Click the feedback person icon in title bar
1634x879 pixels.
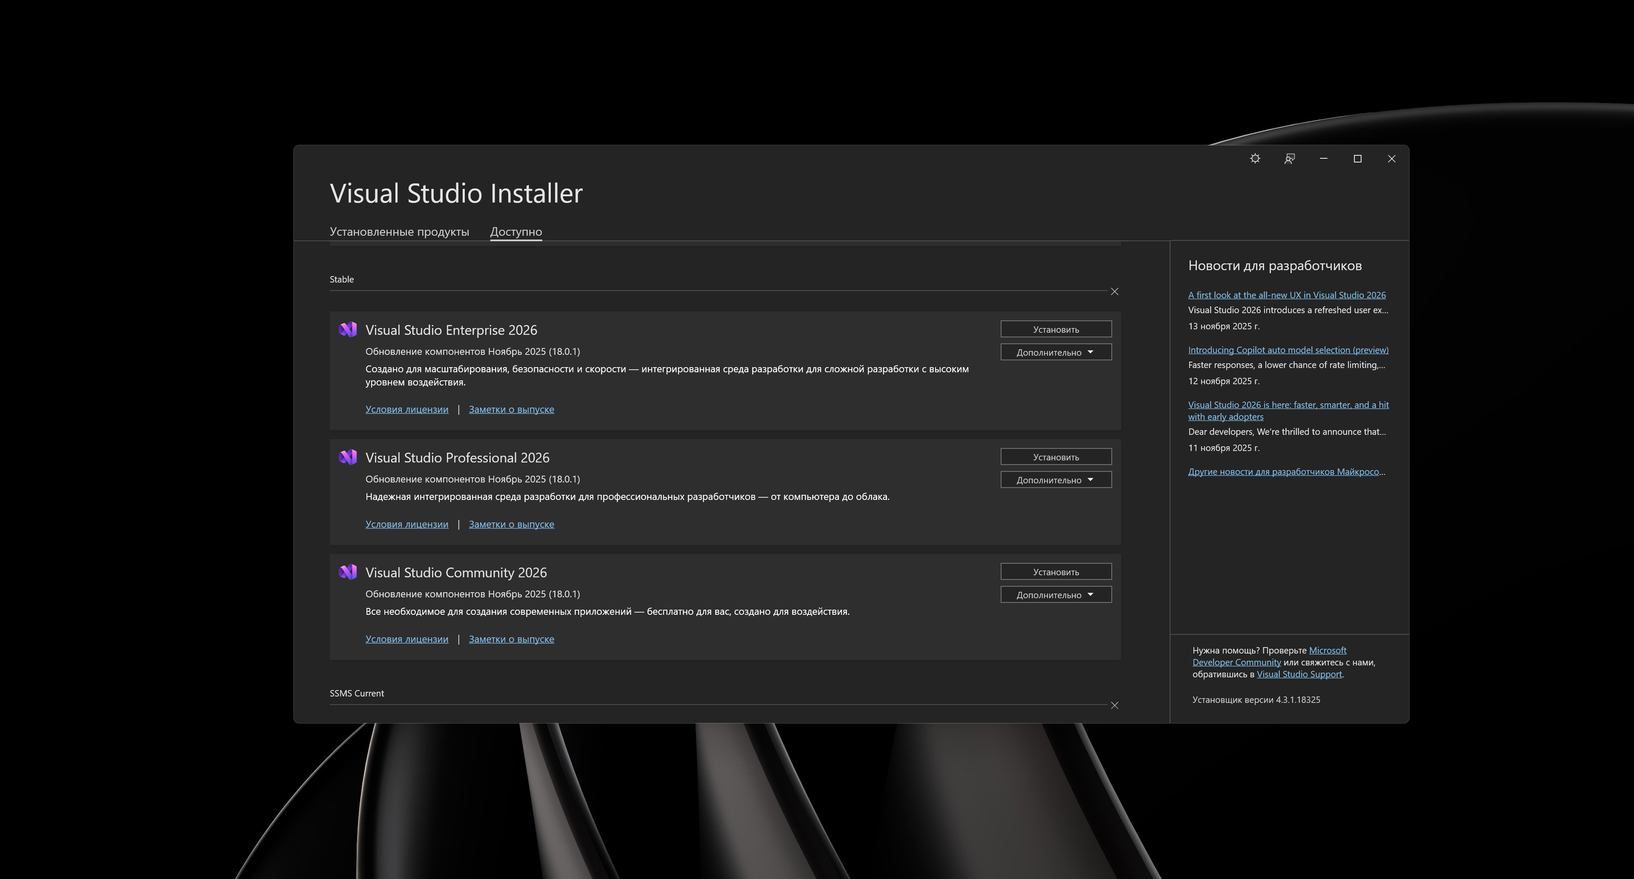(x=1289, y=159)
